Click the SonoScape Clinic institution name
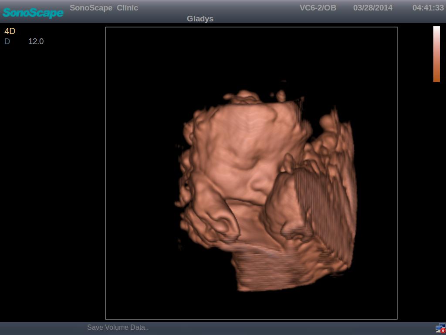The width and height of the screenshot is (446, 335). pyautogui.click(x=104, y=8)
